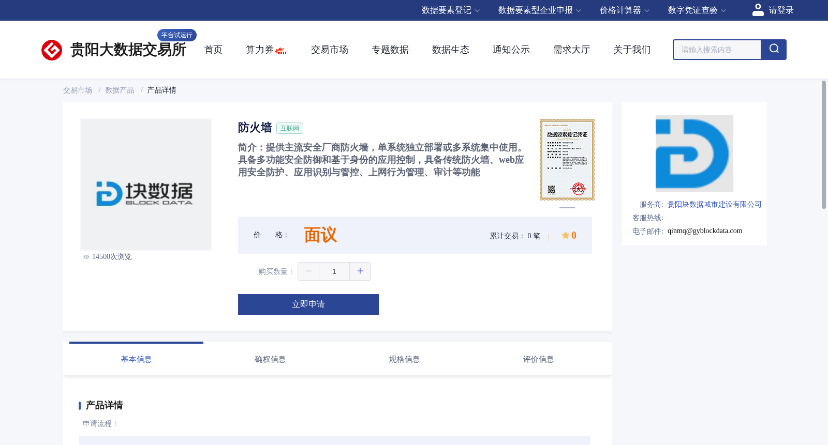Click 交易市场 breadcrumb link
This screenshot has width=828, height=445.
78,90
